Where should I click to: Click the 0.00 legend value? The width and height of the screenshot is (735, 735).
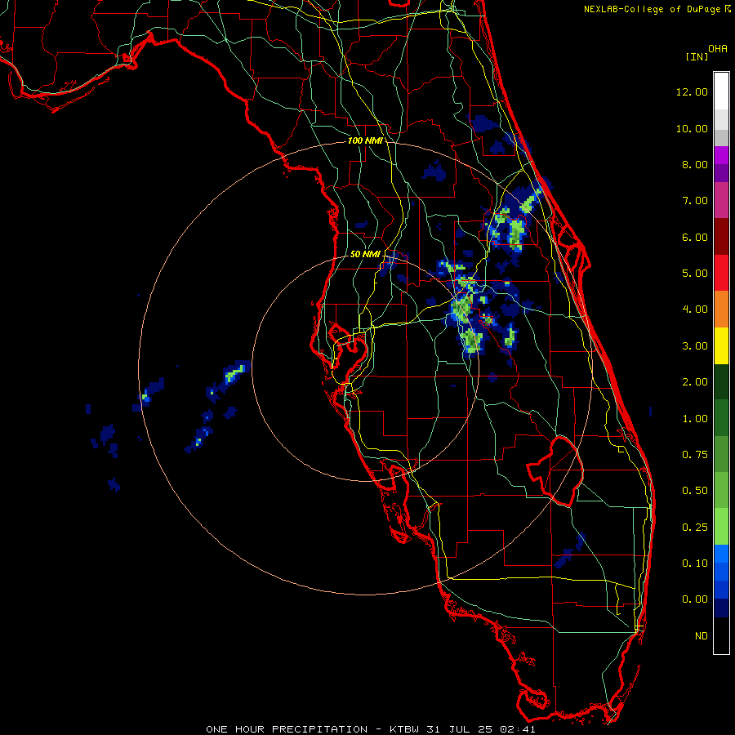pos(695,599)
